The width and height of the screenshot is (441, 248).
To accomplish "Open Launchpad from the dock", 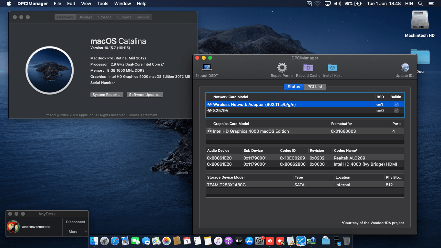I will pos(105,241).
